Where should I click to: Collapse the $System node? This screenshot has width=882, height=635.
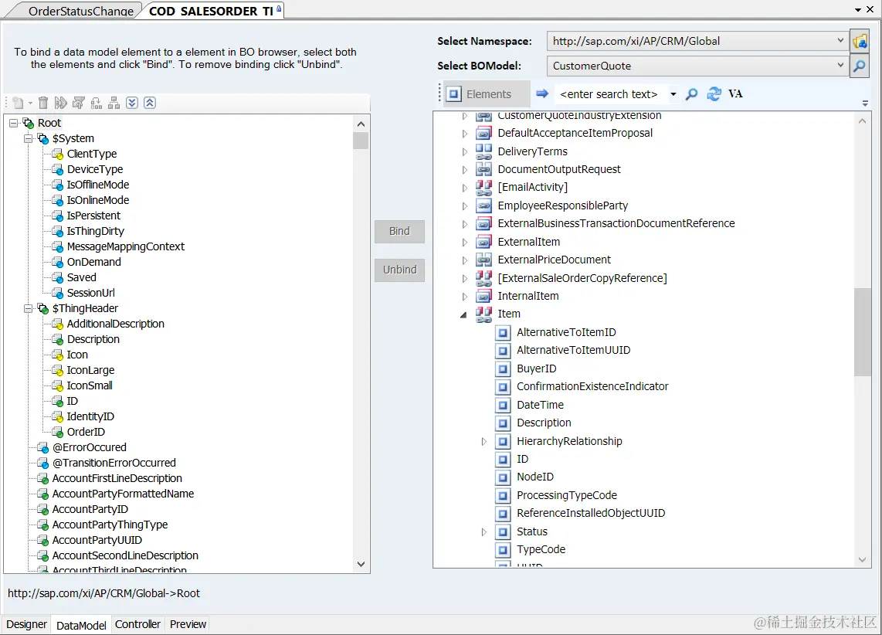28,138
